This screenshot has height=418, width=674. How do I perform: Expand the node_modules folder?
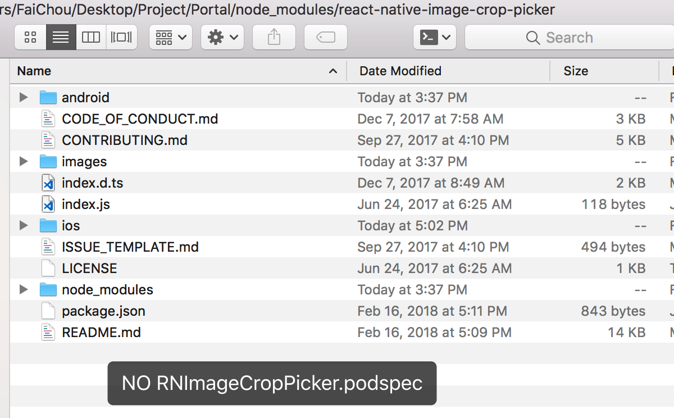pyautogui.click(x=23, y=289)
